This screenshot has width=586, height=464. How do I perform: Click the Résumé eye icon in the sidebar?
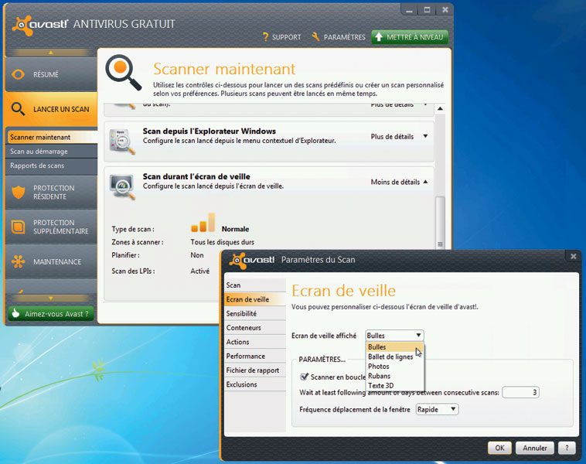(19, 74)
